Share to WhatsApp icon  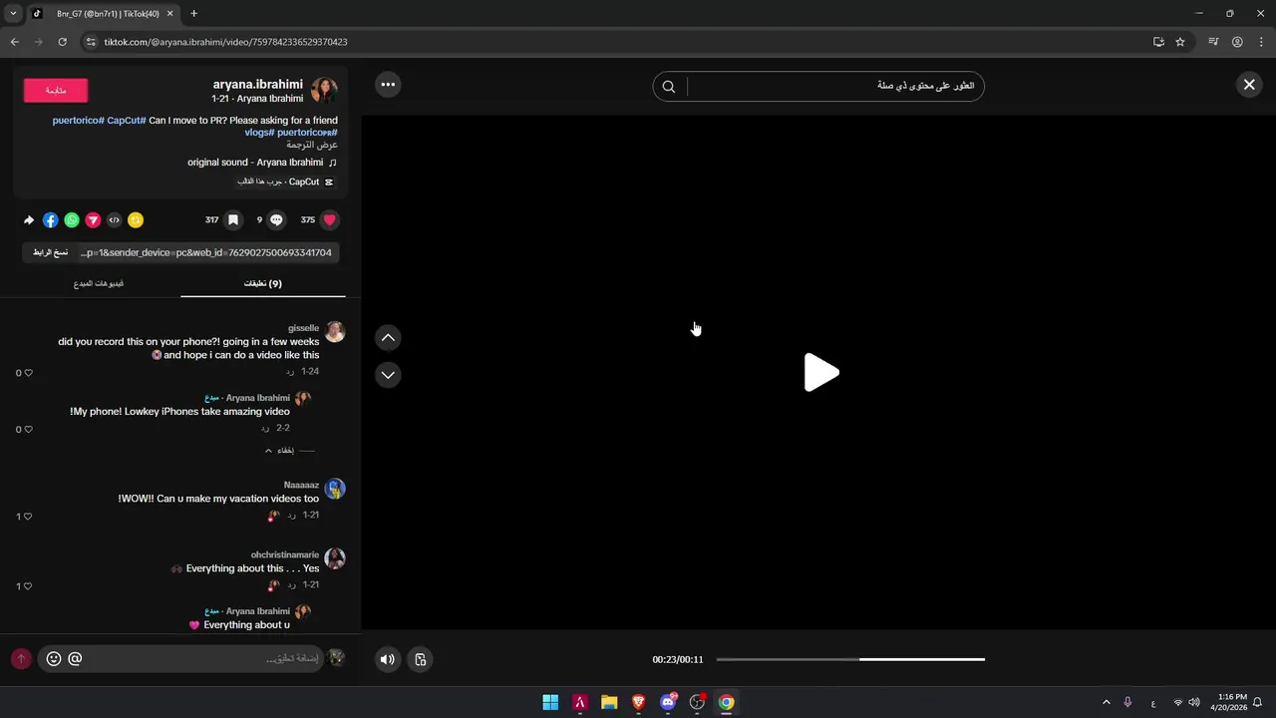(x=72, y=220)
